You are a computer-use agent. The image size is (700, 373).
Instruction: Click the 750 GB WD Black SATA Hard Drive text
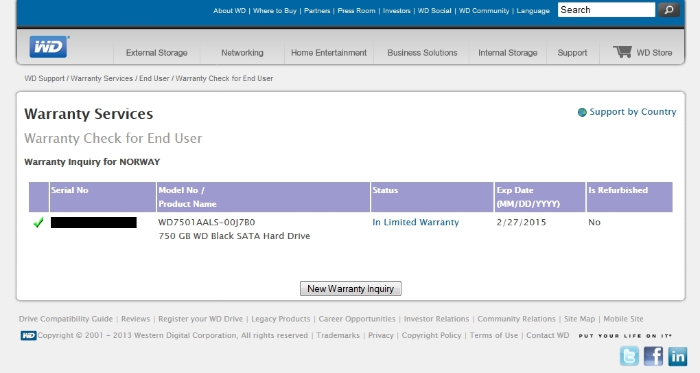235,236
